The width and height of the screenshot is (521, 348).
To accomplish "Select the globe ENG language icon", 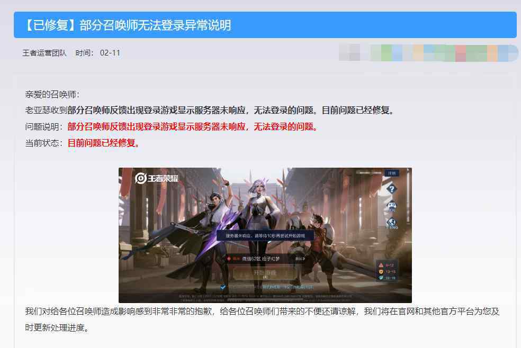I will pos(392,223).
